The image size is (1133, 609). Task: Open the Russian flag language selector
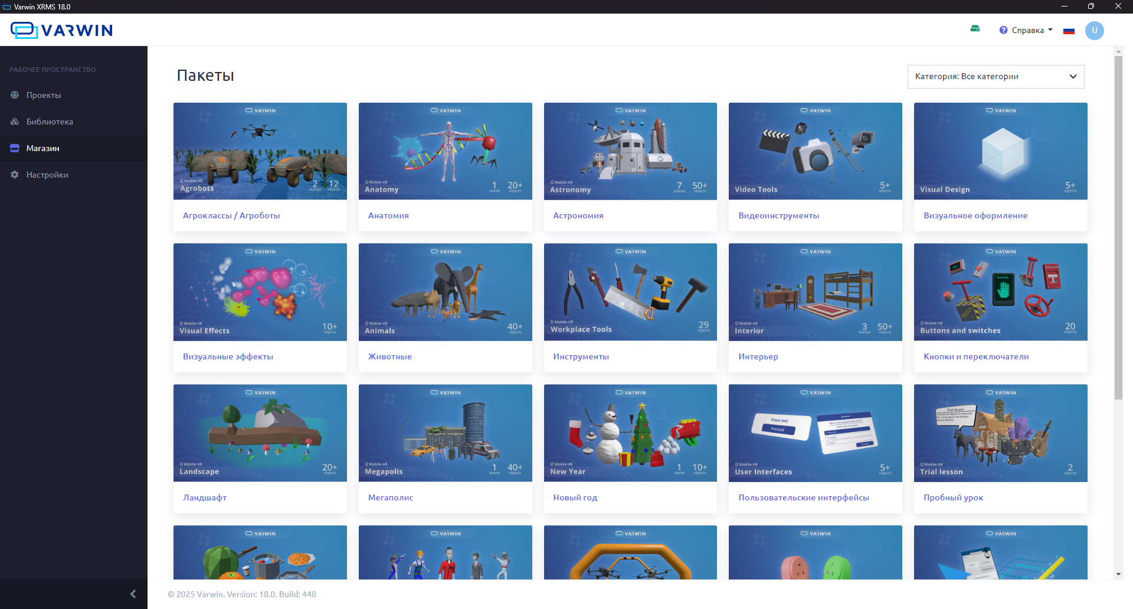tap(1069, 31)
